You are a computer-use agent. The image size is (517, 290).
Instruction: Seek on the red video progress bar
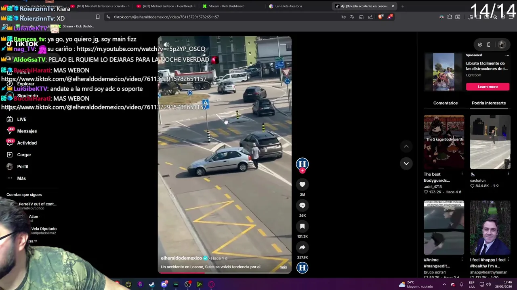[224, 273]
